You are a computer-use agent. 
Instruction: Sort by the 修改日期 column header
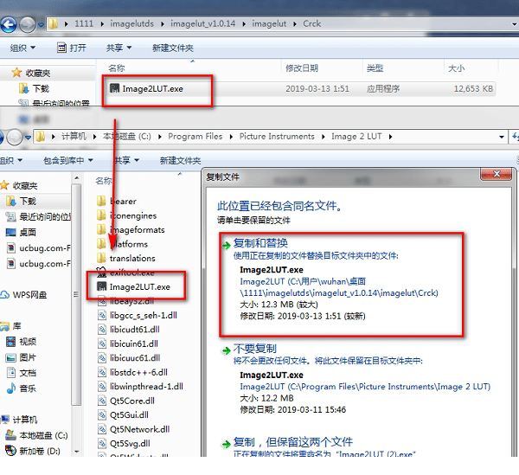pyautogui.click(x=302, y=68)
